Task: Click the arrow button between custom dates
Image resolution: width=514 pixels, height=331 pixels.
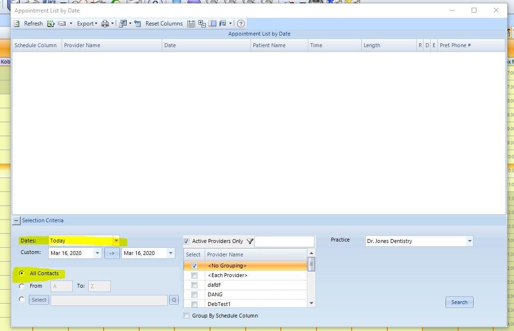Action: click(x=112, y=253)
